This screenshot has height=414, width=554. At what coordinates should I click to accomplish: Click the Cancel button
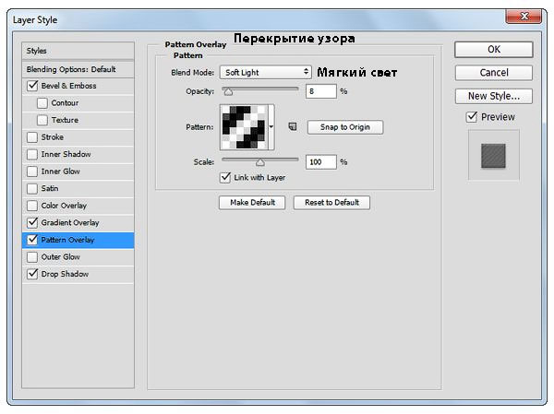click(494, 73)
